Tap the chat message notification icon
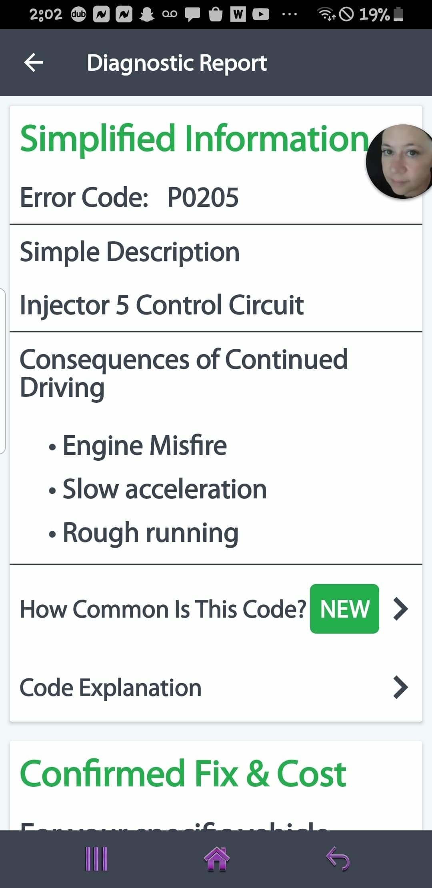 tap(192, 15)
